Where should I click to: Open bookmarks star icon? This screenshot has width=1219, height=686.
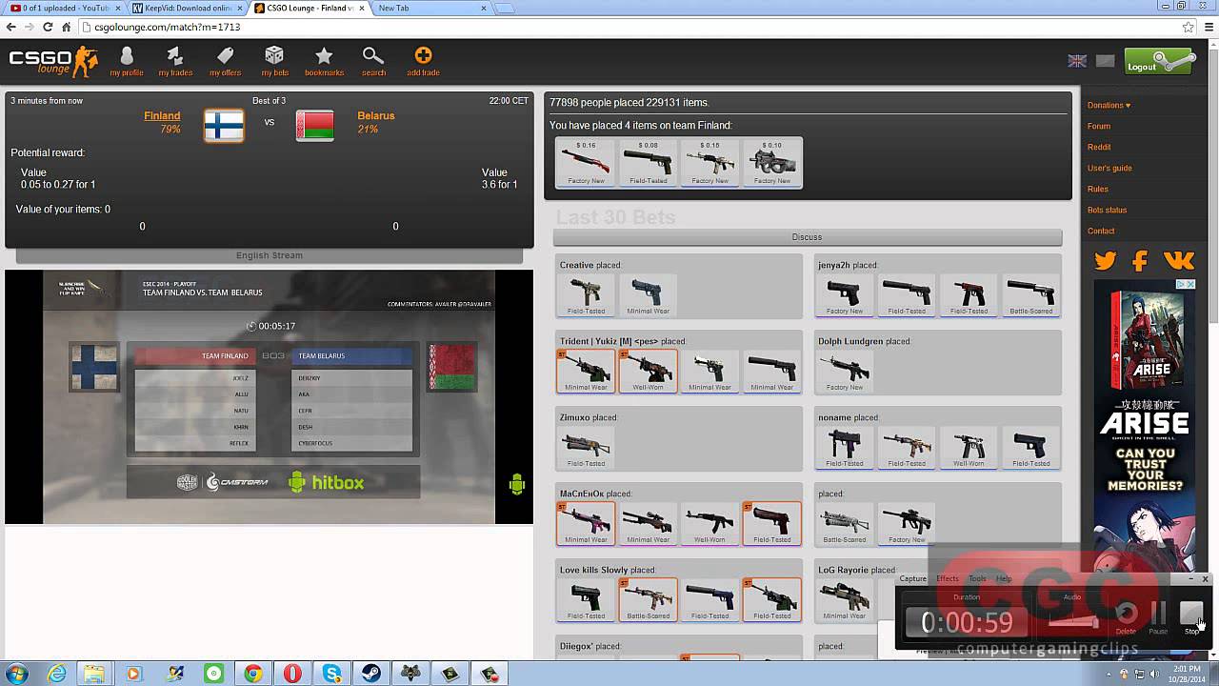324,62
